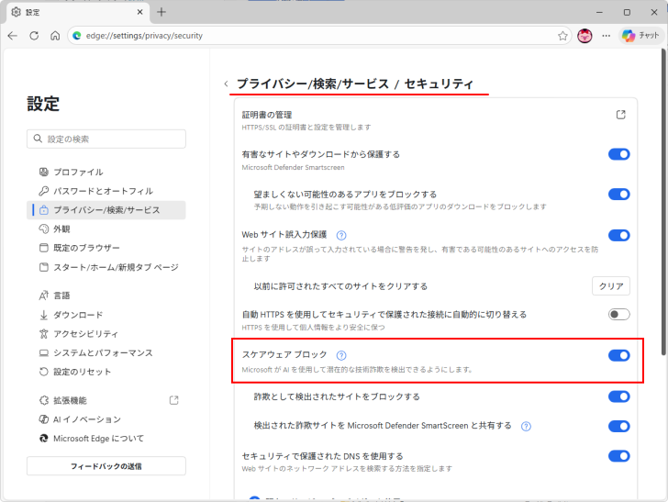This screenshot has height=502, width=668.
Task: Open 既定のブラウザー settings section
Action: click(106, 248)
